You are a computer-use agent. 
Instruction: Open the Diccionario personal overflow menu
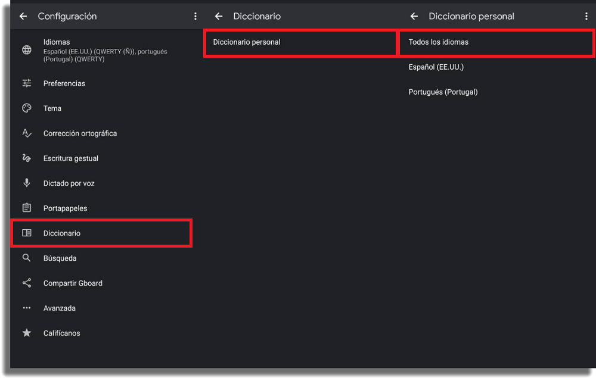(586, 16)
